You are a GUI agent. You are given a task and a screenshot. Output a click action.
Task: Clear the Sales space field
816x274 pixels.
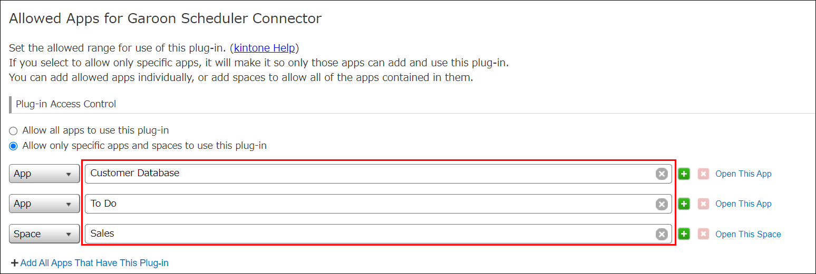[662, 235]
